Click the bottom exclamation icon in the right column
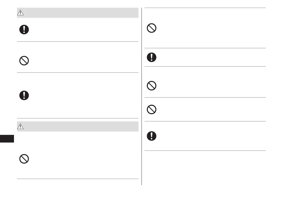 click(x=152, y=136)
